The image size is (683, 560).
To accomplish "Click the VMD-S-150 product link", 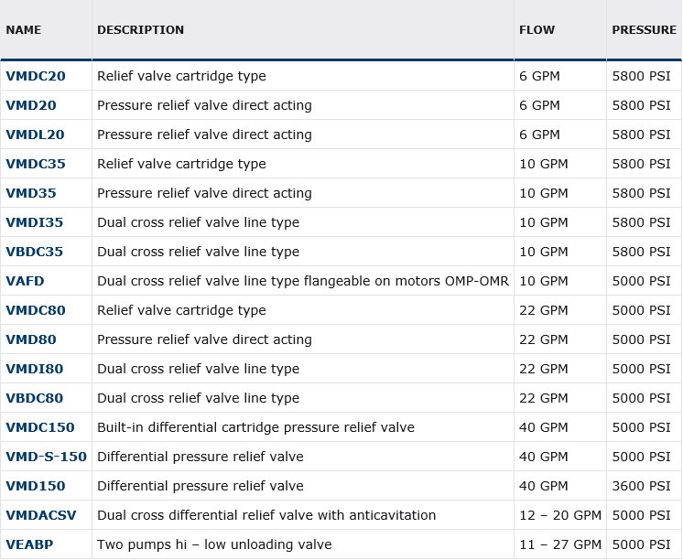I will pos(46,457).
